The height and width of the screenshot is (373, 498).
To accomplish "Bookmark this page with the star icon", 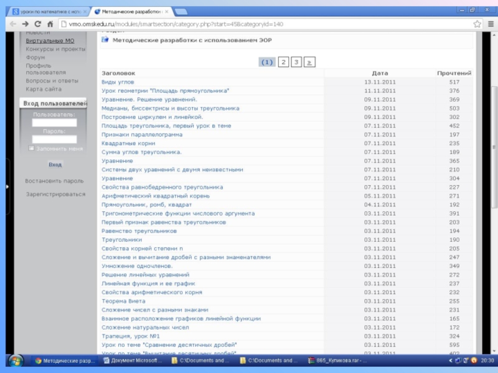I will [x=477, y=24].
